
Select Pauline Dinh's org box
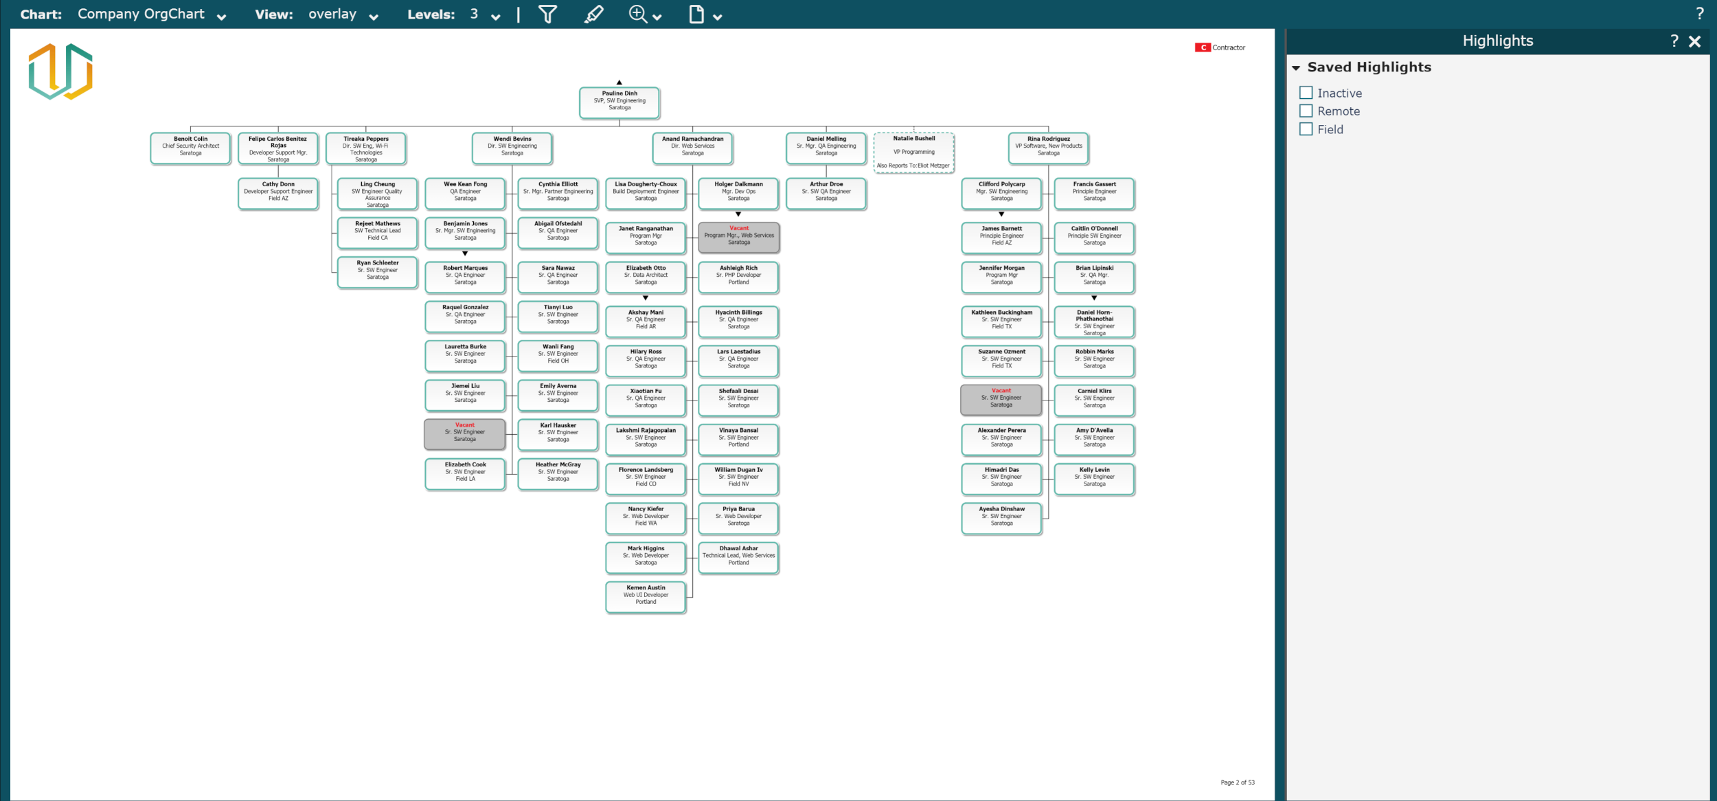pos(619,101)
